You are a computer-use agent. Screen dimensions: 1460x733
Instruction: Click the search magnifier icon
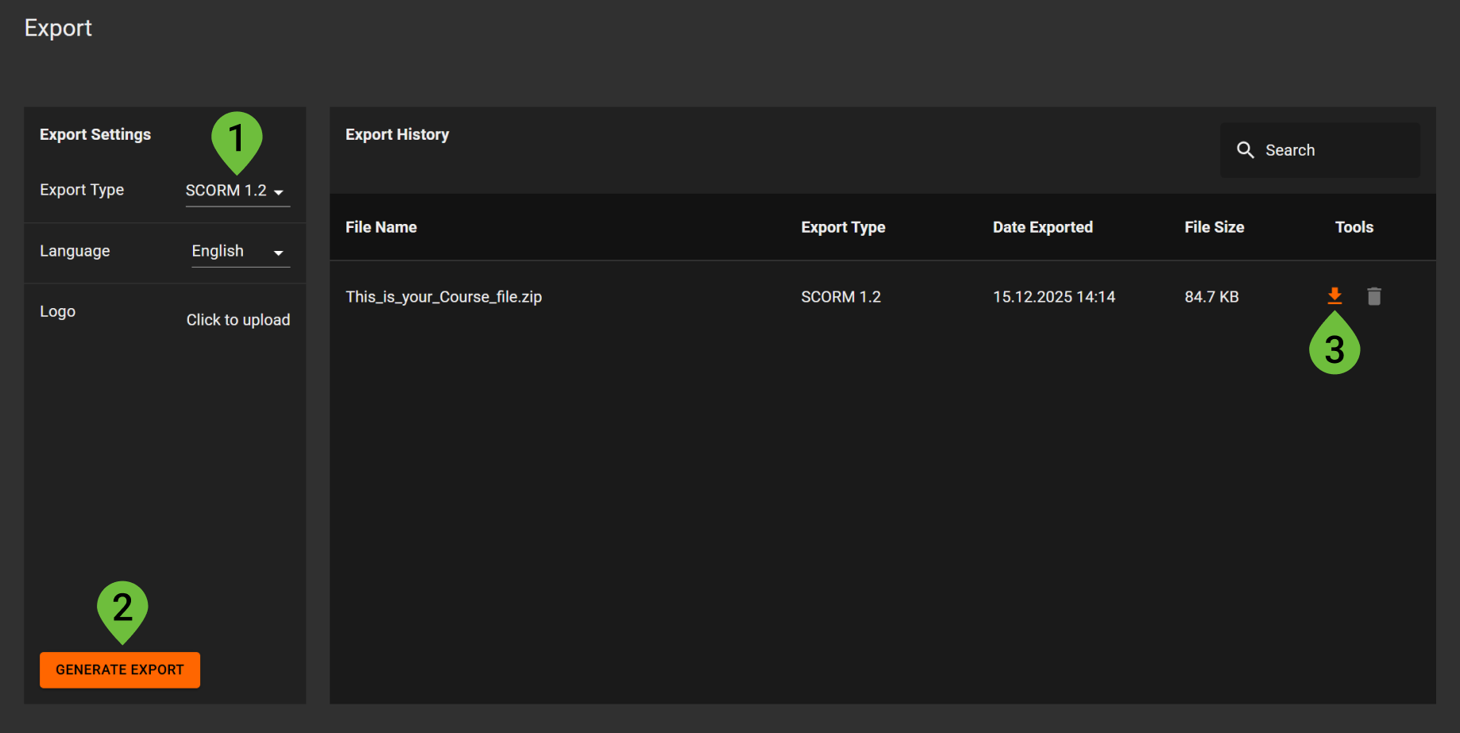tap(1245, 149)
